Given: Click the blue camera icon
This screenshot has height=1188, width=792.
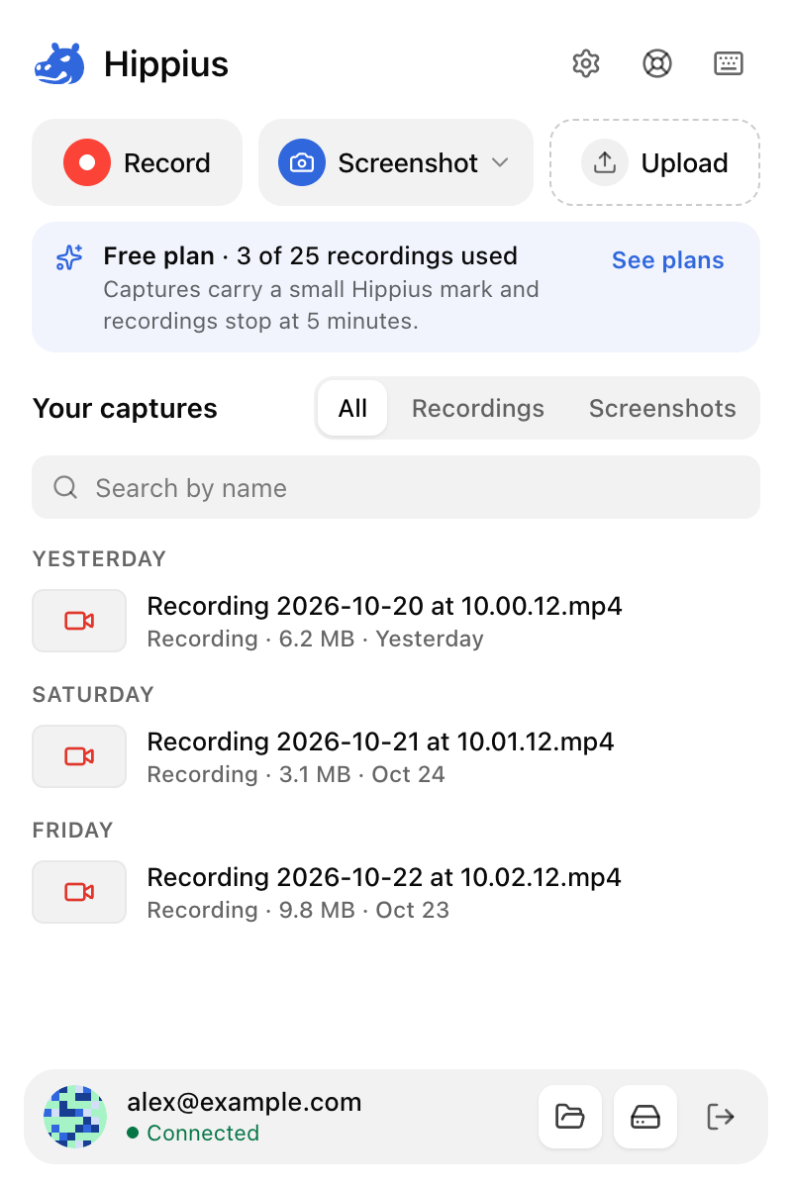Looking at the screenshot, I should click(302, 162).
